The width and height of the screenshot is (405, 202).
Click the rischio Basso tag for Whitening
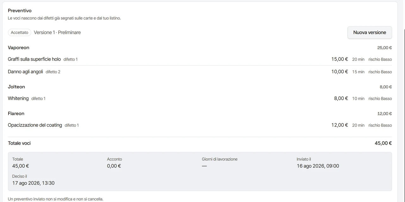click(x=380, y=98)
